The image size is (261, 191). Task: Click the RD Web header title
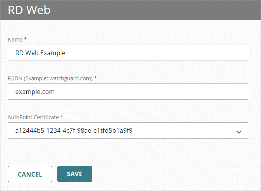tap(29, 10)
